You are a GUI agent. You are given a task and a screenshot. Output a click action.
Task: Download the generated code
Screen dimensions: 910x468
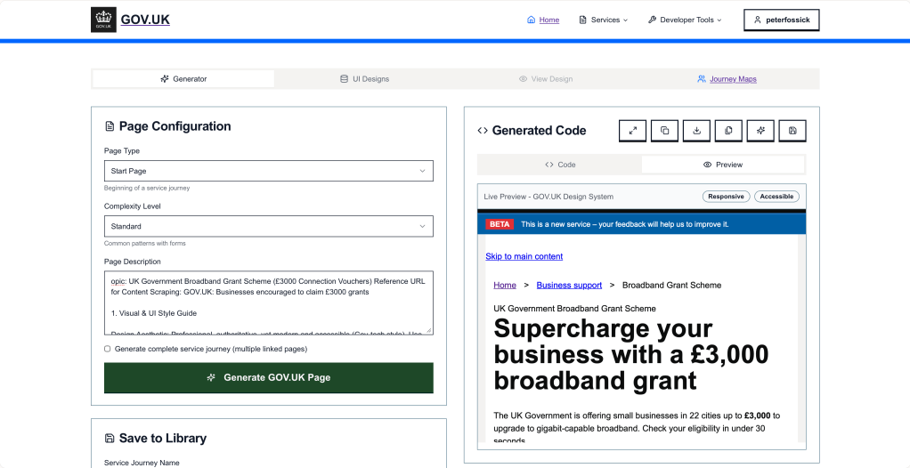[696, 131]
